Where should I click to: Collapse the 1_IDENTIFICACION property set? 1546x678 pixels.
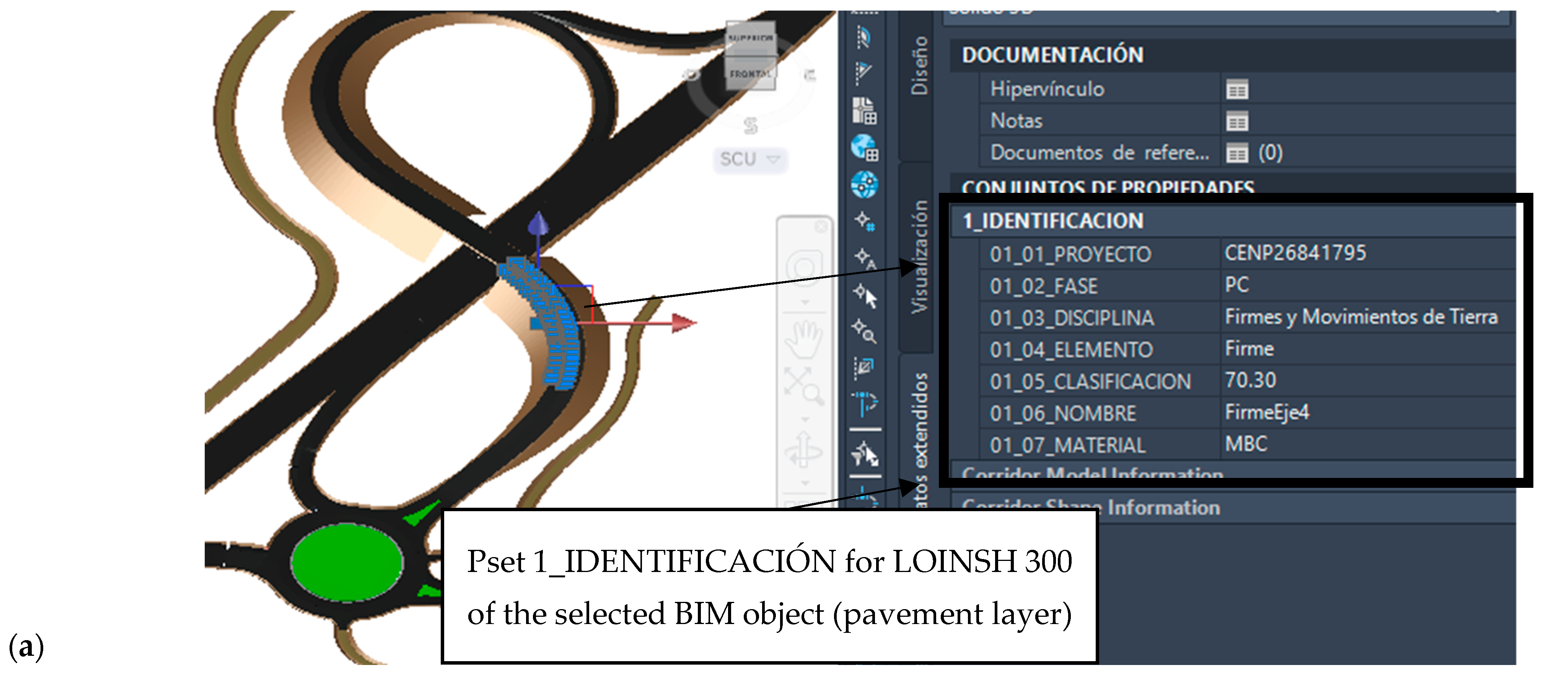click(1053, 222)
